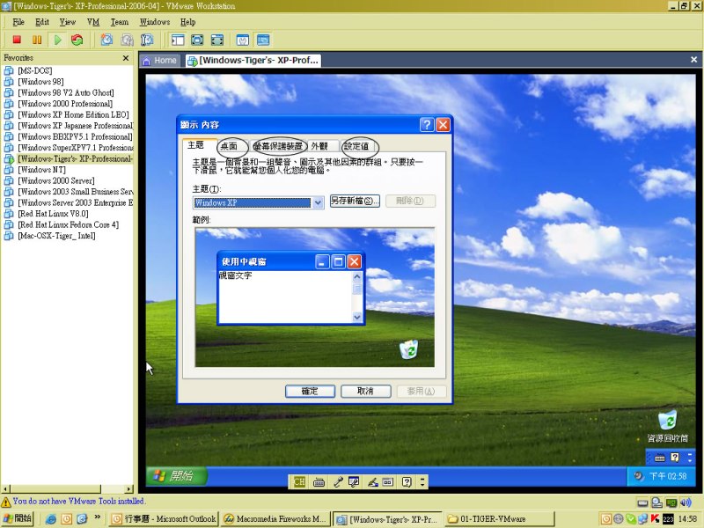
Task: Click the green Power On play button
Action: point(57,40)
